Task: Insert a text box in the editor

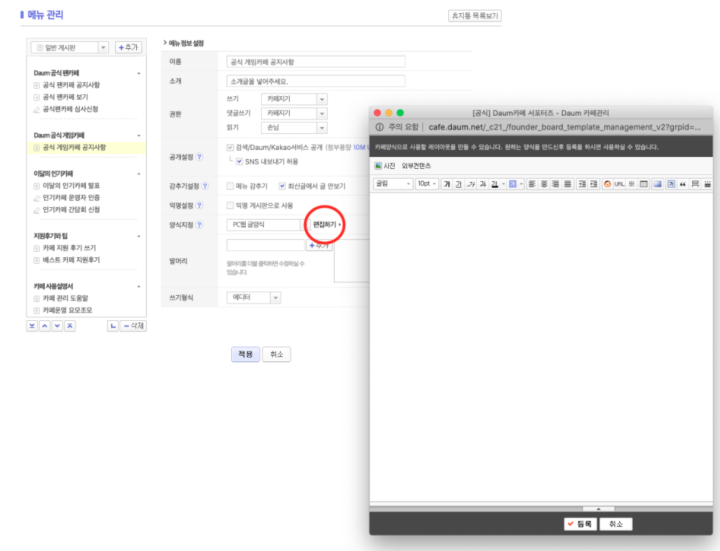Action: coord(671,184)
